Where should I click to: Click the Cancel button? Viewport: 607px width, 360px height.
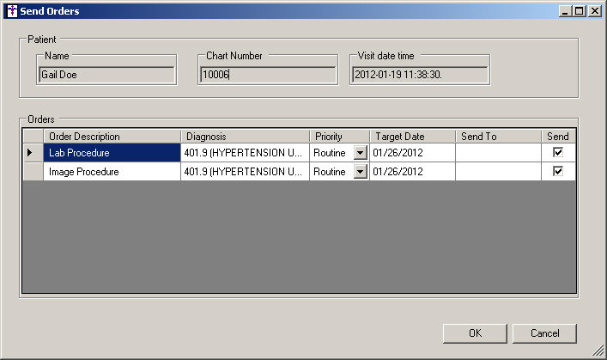click(x=544, y=333)
